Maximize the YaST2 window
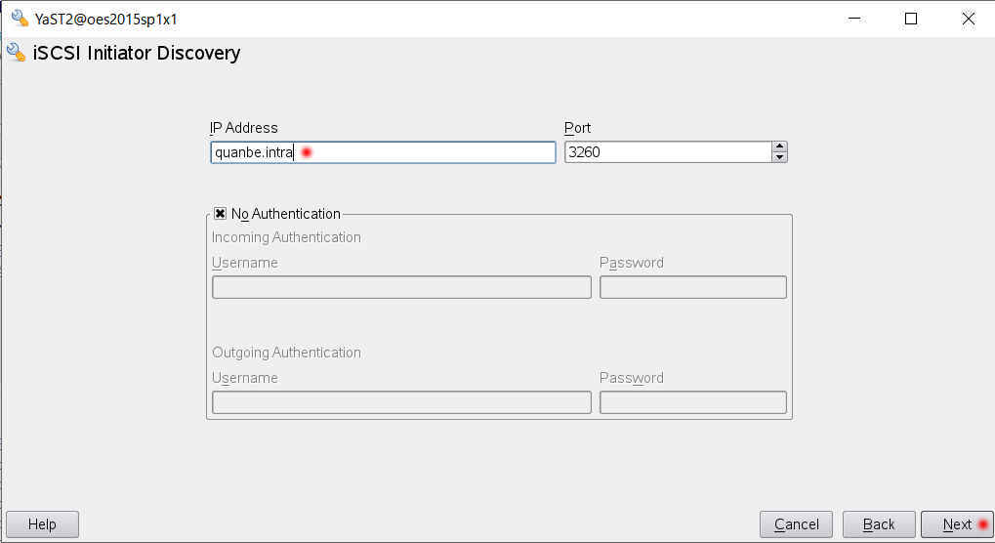995x543 pixels. pos(911,19)
